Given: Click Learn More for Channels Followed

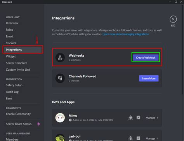Looking at the screenshot, I should tap(149, 78).
